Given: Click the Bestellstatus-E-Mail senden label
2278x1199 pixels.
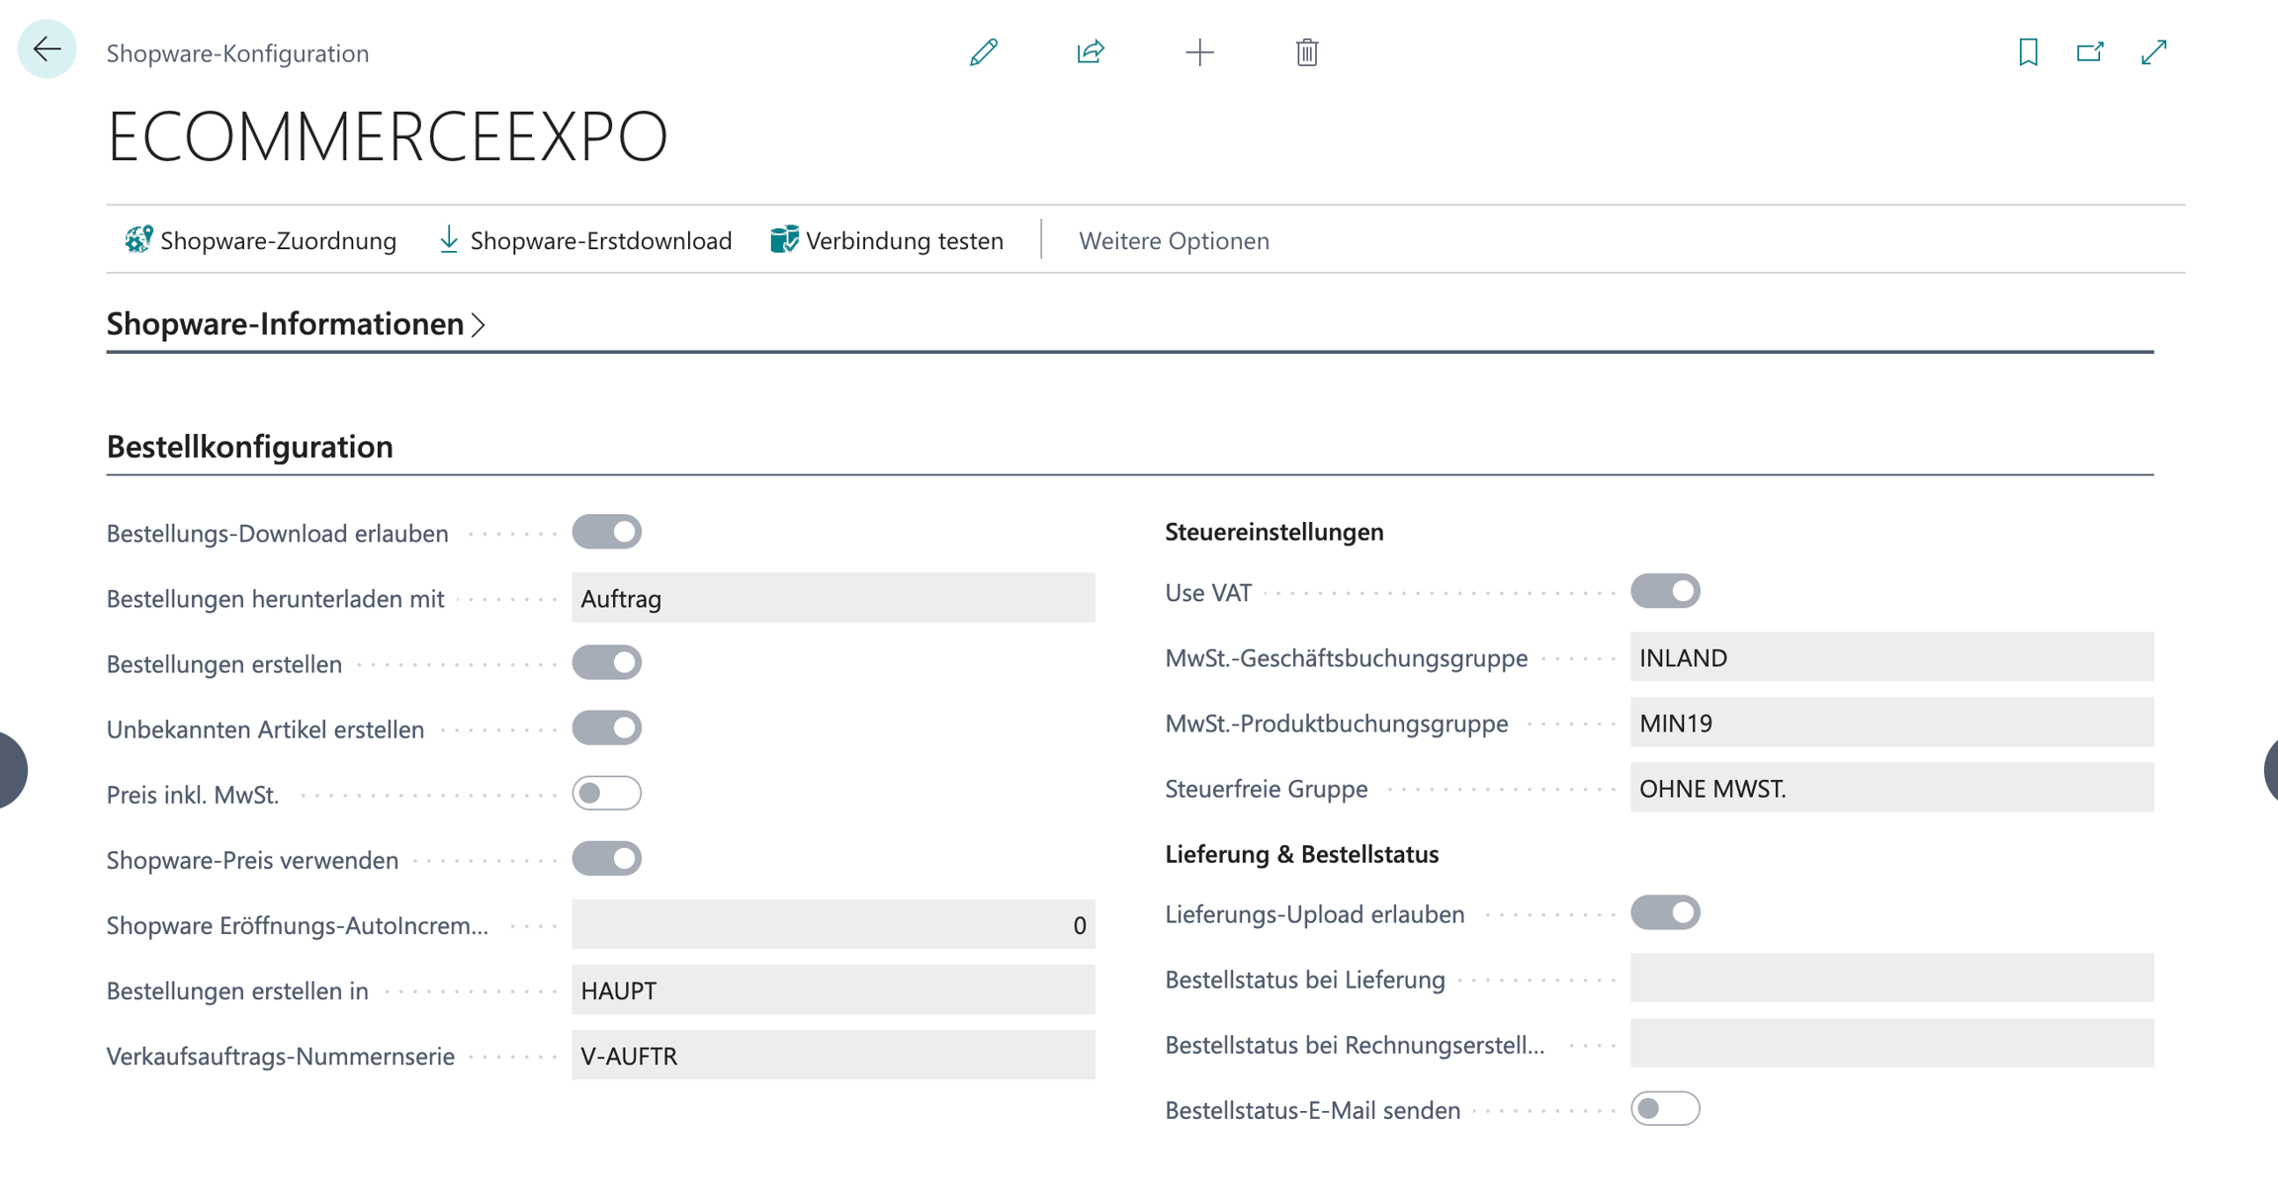Looking at the screenshot, I should (1313, 1110).
